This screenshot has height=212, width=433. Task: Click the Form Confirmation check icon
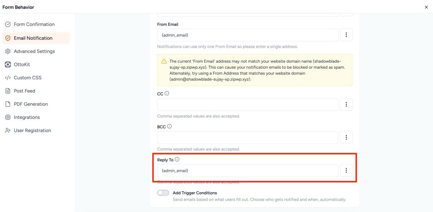(x=8, y=24)
